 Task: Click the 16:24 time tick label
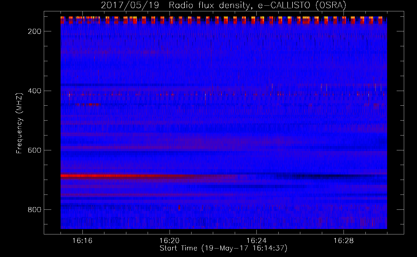point(256,241)
